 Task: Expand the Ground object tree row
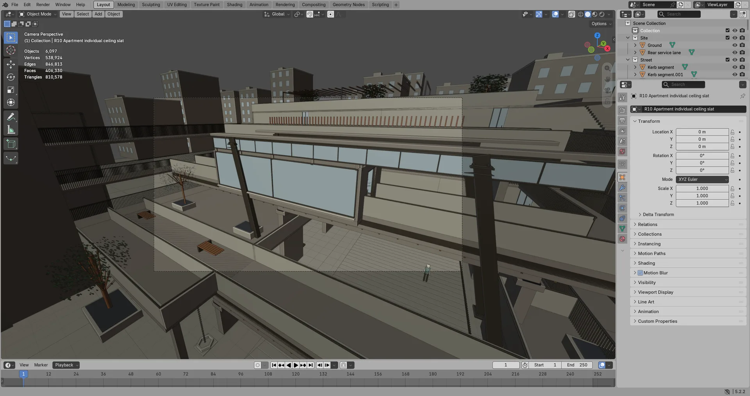(635, 45)
